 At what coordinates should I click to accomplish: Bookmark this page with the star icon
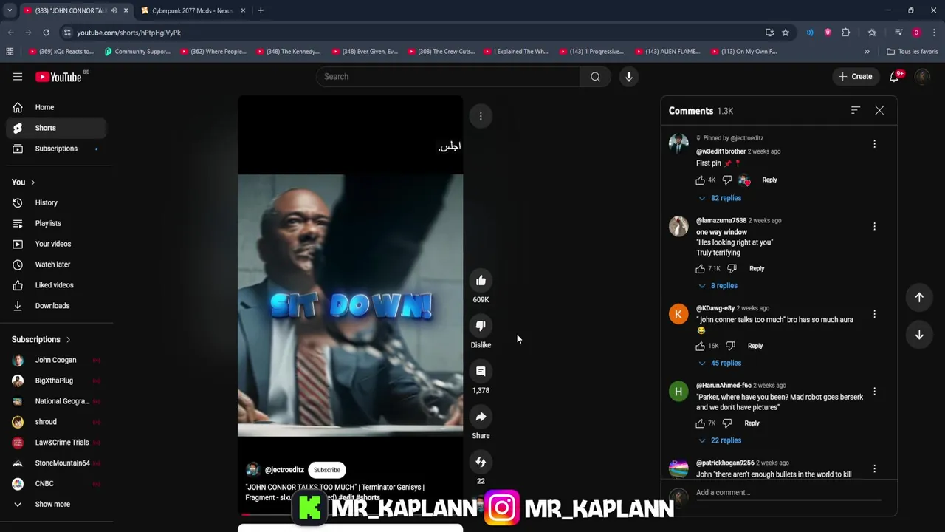(x=786, y=33)
